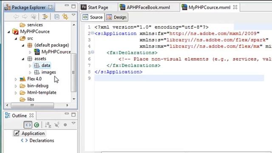Expand the bin-debug folder
Viewport: 272px width, 153px height.
click(x=16, y=86)
